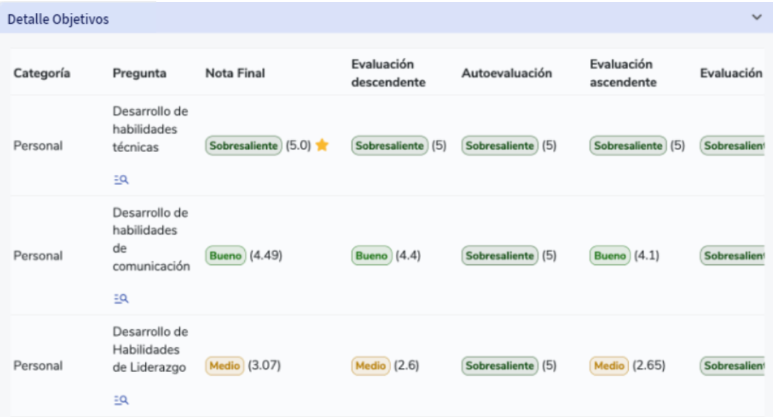Click the Medio badge showing 3.07

click(225, 366)
